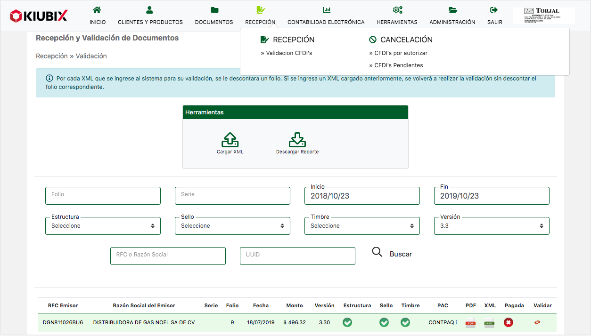Click the CONTPAQ info icon
591x336 pixels.
coord(456,323)
